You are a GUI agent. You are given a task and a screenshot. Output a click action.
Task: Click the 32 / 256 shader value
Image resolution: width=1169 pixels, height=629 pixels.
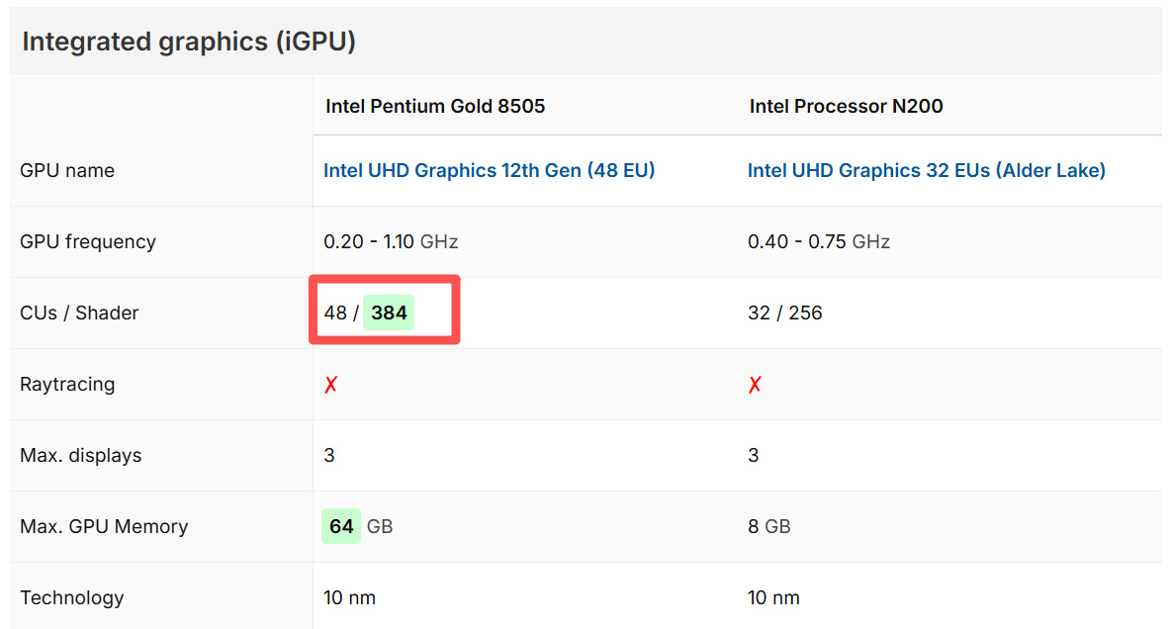click(784, 313)
